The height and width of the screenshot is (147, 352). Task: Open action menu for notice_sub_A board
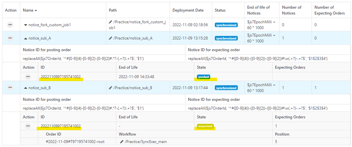(10, 38)
